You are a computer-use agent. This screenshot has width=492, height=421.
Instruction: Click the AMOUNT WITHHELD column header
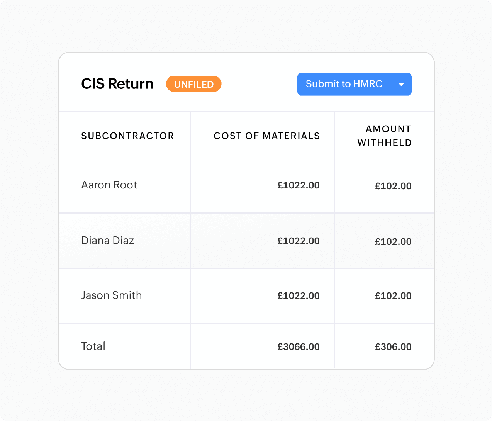pyautogui.click(x=385, y=136)
